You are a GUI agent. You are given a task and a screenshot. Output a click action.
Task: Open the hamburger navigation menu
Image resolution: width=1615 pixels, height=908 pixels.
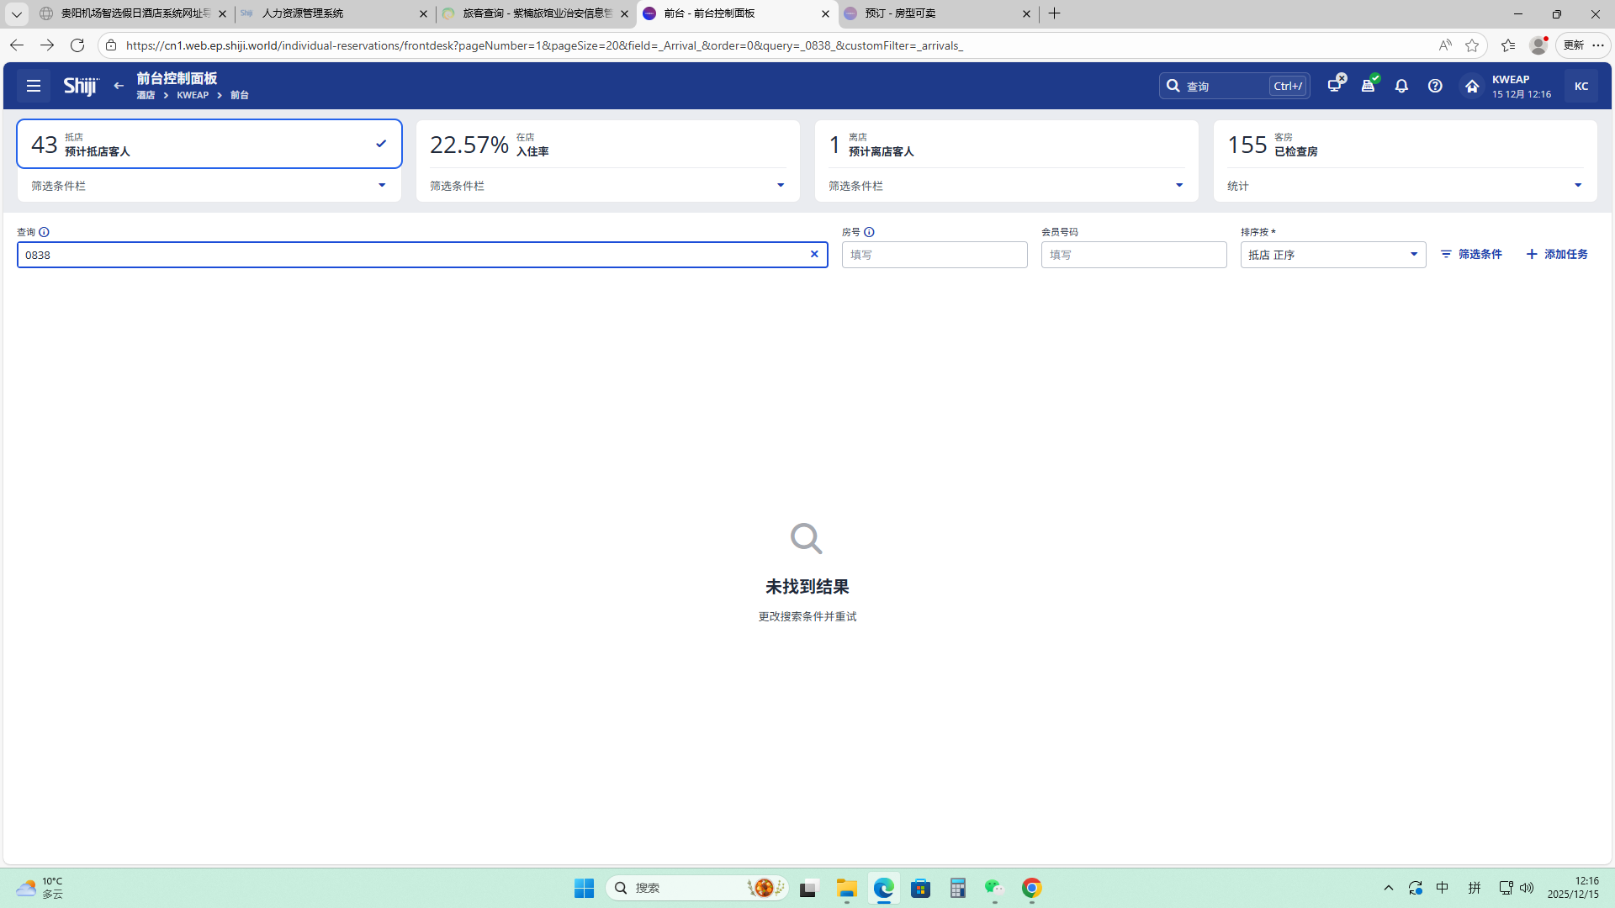[x=34, y=86]
